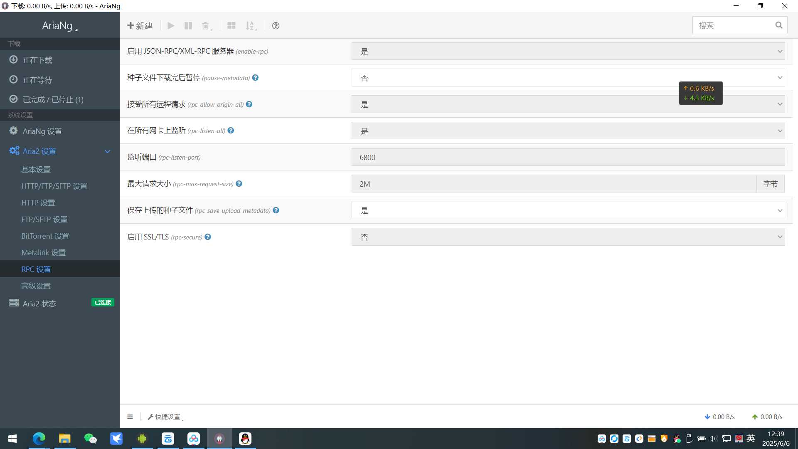Open AriaNg 设置 page
Viewport: 798px width, 449px height.
[x=60, y=131]
